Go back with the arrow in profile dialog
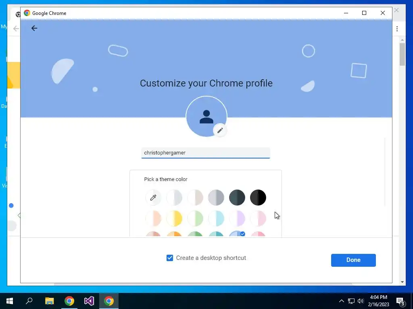Viewport: 413px width, 309px height. (x=34, y=28)
